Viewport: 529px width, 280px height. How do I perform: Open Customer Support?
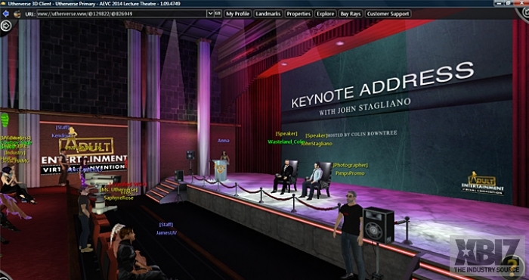tap(388, 14)
